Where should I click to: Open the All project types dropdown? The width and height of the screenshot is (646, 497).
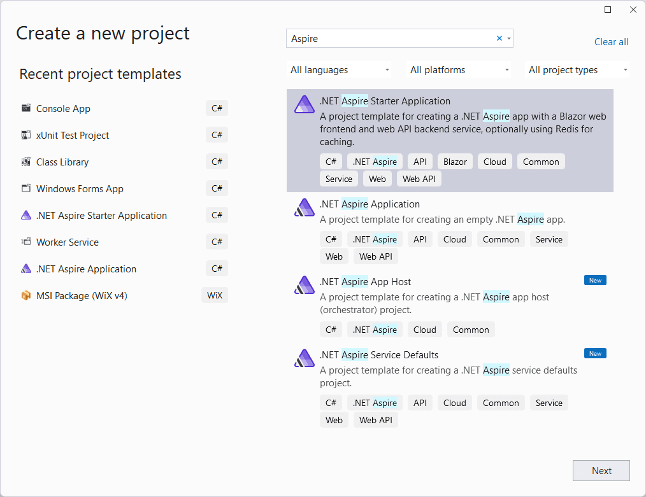click(578, 70)
